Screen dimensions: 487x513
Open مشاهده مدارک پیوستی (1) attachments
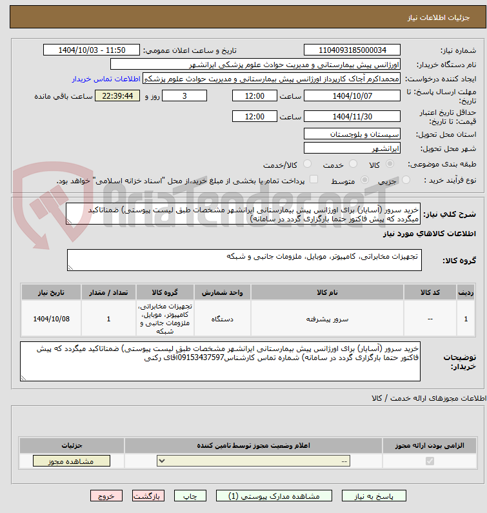(273, 496)
